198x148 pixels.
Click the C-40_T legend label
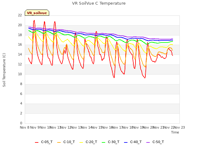coord(136,142)
